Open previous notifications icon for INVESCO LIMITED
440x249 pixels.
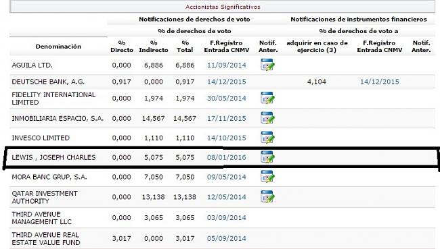[x=267, y=138]
